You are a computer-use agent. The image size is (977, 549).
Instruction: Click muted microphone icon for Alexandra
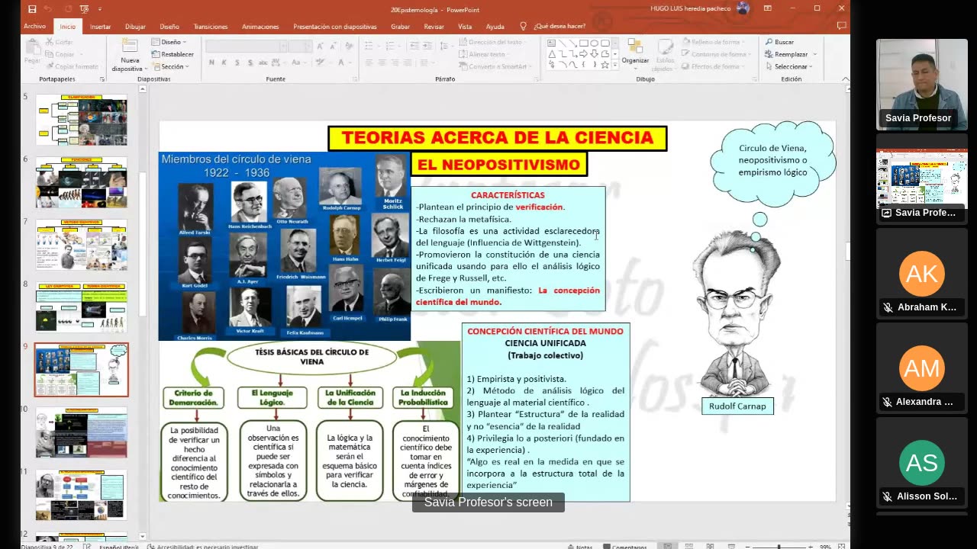[888, 402]
